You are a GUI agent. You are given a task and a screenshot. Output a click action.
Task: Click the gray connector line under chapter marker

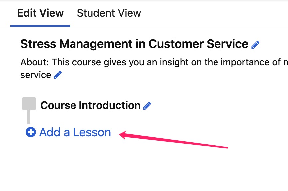pyautogui.click(x=29, y=117)
